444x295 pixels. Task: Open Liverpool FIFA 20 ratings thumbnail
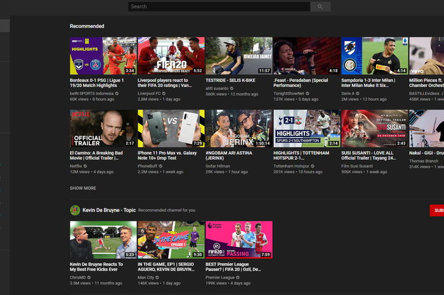pos(171,56)
